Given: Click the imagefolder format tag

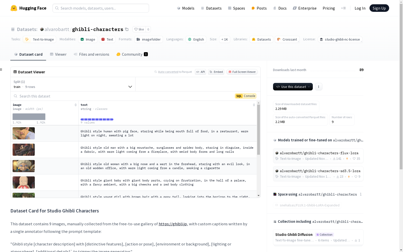Looking at the screenshot, I should [149, 39].
